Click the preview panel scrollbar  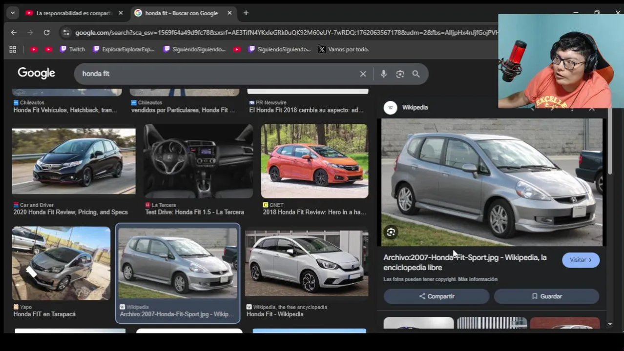pyautogui.click(x=610, y=141)
